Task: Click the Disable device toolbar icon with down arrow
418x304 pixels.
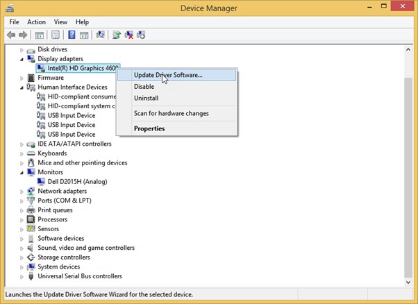Action: 141,35
